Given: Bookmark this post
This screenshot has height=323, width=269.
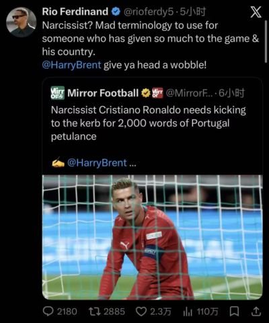Looking at the screenshot, I should (x=235, y=312).
